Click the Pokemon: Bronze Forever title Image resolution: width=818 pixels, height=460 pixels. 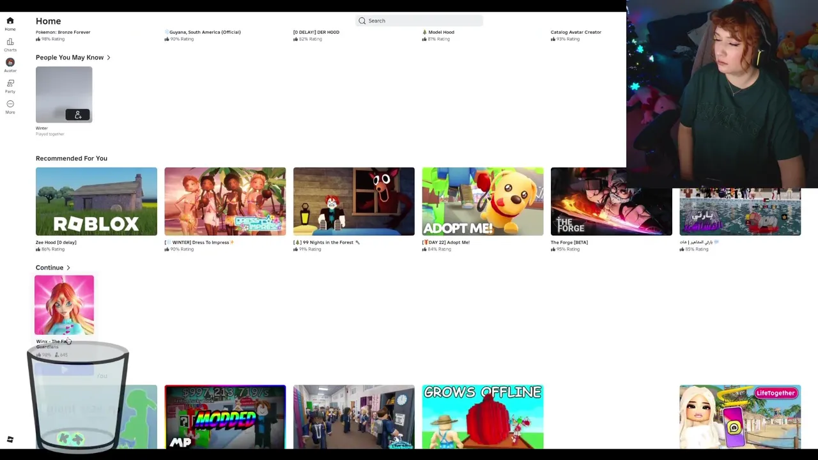click(63, 32)
